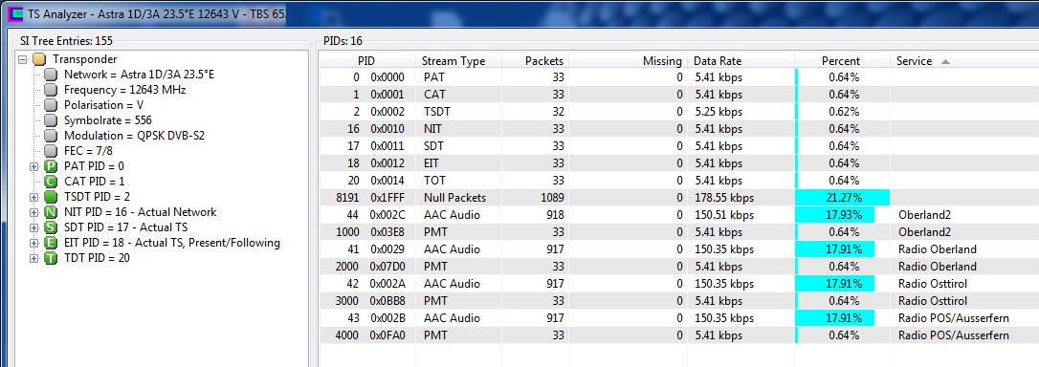
Task: Expand the NIT PID = 16 node
Action: click(x=34, y=212)
